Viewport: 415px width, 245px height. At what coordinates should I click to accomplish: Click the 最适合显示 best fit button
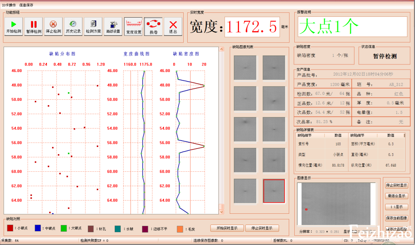(x=397, y=196)
